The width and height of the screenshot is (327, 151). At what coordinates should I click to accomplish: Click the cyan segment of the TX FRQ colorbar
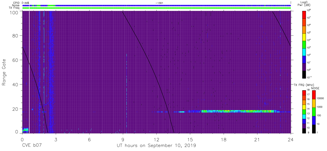tap(304, 116)
